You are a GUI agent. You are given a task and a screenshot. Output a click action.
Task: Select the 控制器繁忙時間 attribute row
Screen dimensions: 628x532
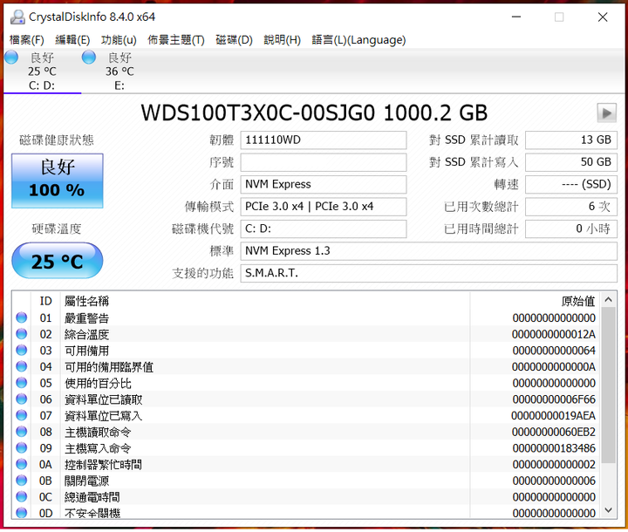click(306, 464)
